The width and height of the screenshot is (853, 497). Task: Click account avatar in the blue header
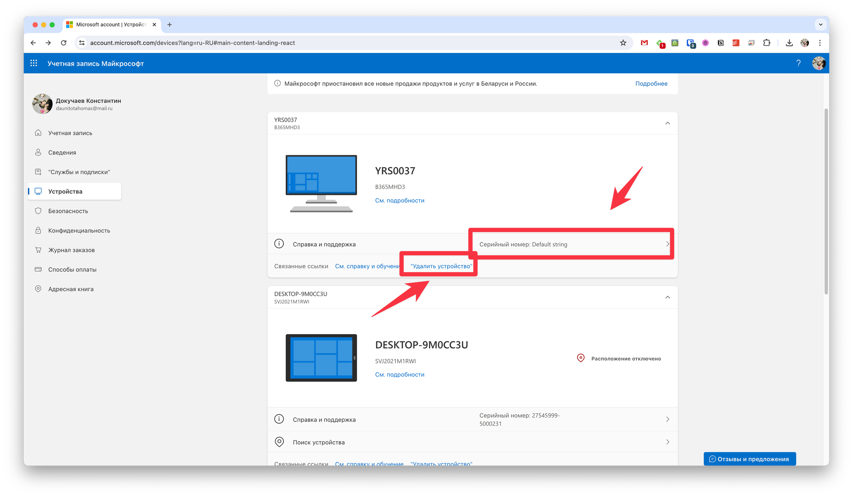[818, 63]
